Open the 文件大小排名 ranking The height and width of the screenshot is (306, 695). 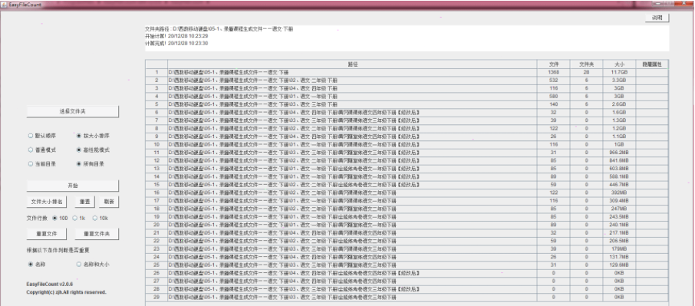pyautogui.click(x=47, y=202)
